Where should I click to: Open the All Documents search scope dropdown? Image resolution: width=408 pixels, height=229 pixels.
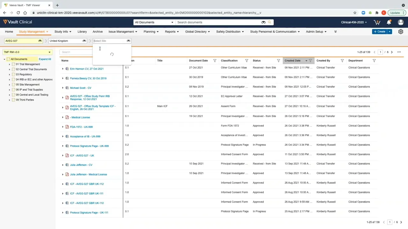[x=154, y=22]
